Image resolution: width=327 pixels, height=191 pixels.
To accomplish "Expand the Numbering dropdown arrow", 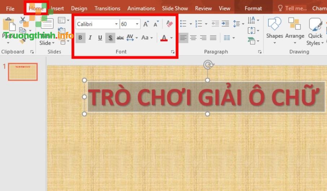I will pos(206,24).
